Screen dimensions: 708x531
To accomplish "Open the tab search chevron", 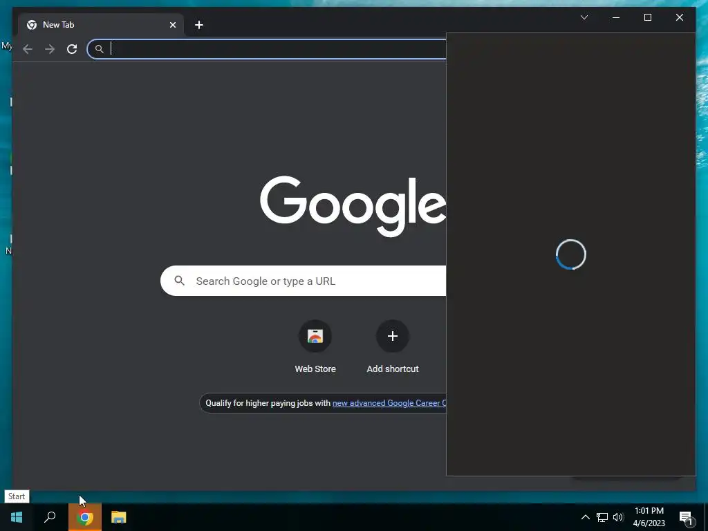I will pos(584,17).
